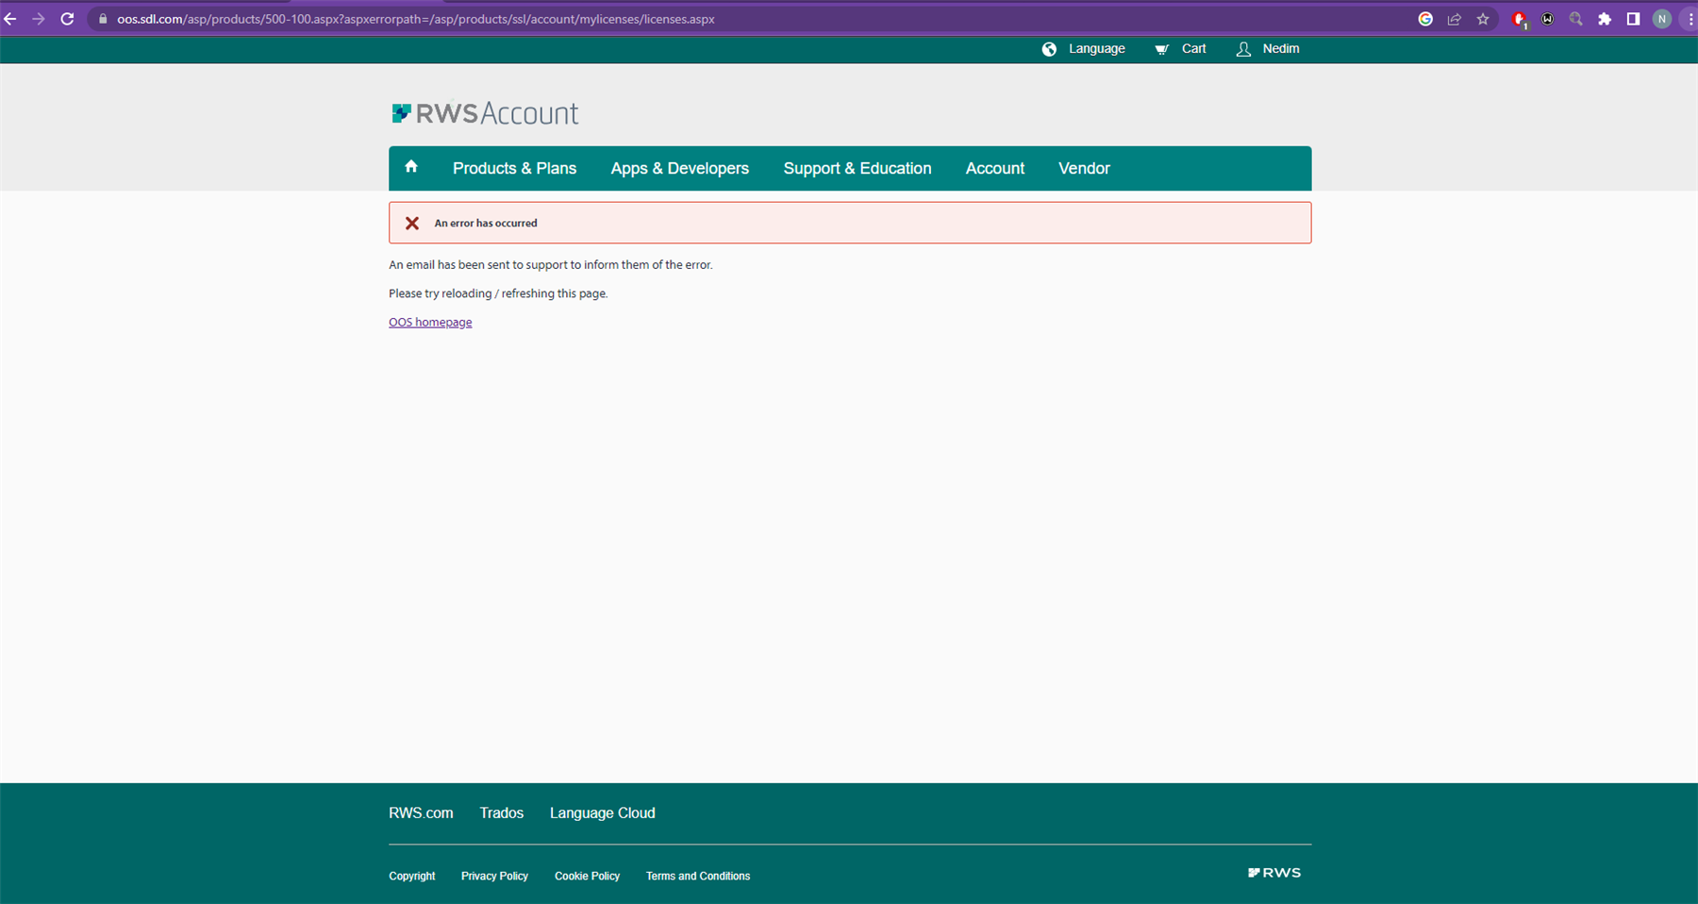Open the black W extension icon
The height and width of the screenshot is (904, 1698).
click(x=1547, y=19)
